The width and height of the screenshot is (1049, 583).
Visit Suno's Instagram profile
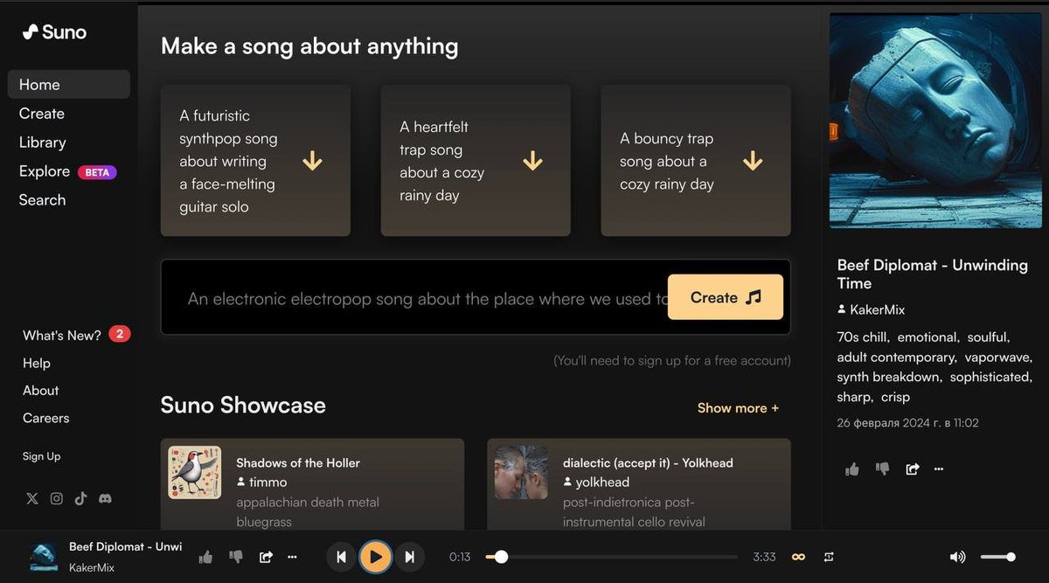(56, 498)
